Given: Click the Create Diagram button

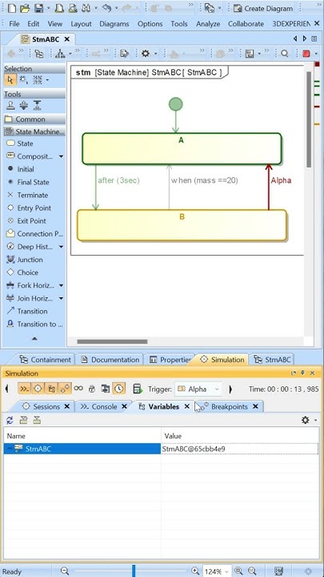Looking at the screenshot, I should [263, 8].
